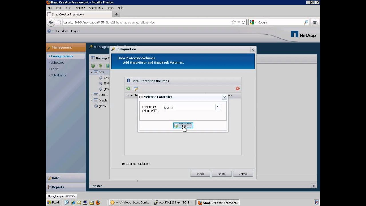Reload the page with the refresh icon
The width and height of the screenshot is (366, 206).
(x=244, y=22)
